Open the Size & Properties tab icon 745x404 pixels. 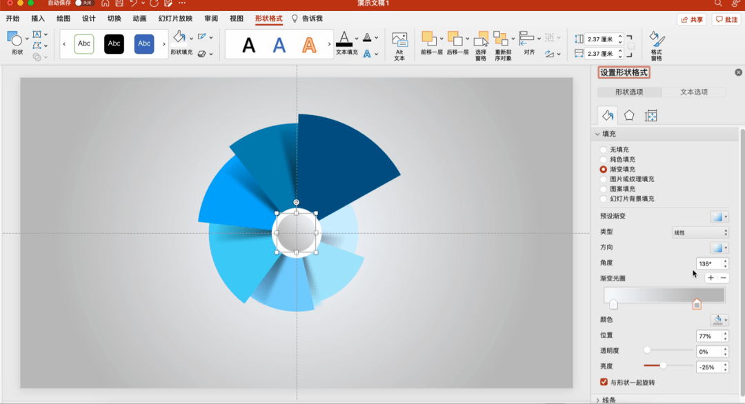(x=650, y=116)
